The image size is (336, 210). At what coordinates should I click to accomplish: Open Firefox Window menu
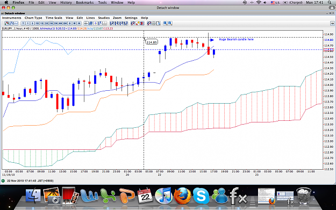coord(117,3)
